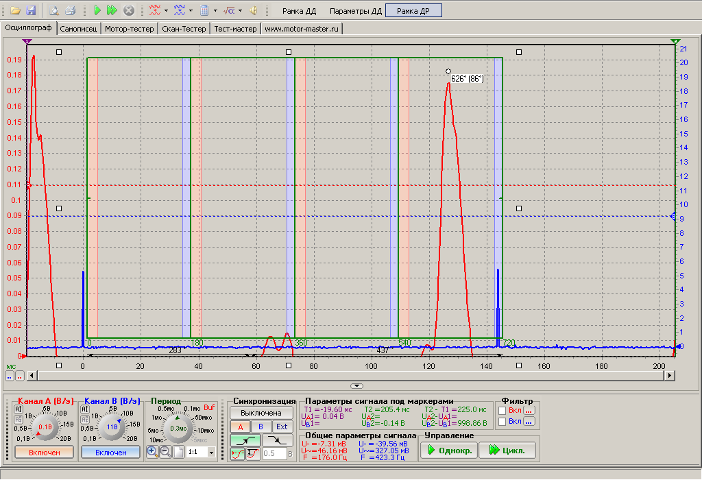Select Ext sync source
This screenshot has width=702, height=480.
(x=282, y=427)
